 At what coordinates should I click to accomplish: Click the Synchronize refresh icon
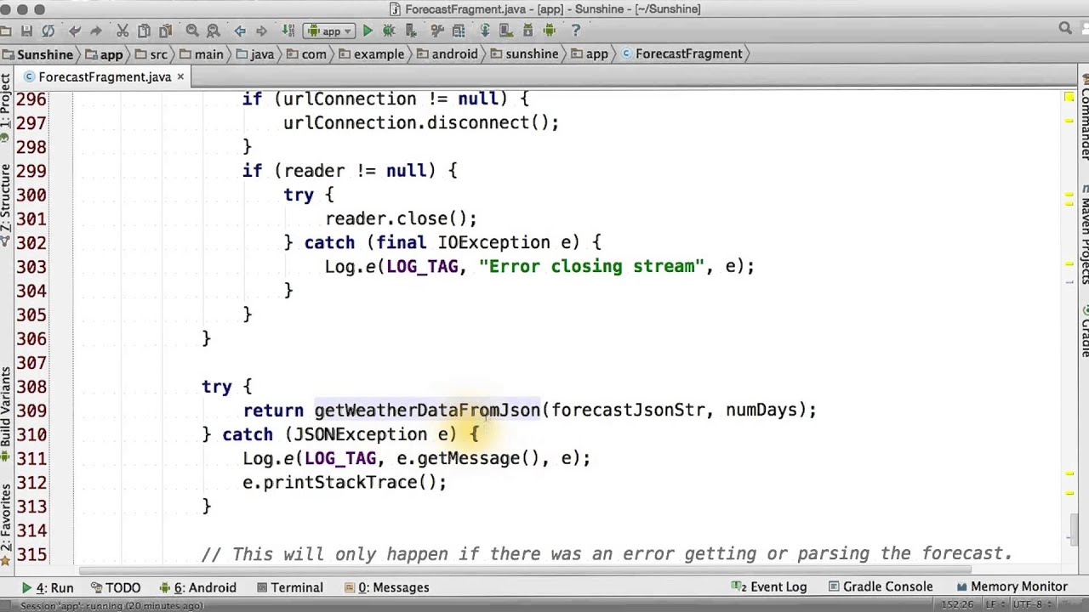48,31
